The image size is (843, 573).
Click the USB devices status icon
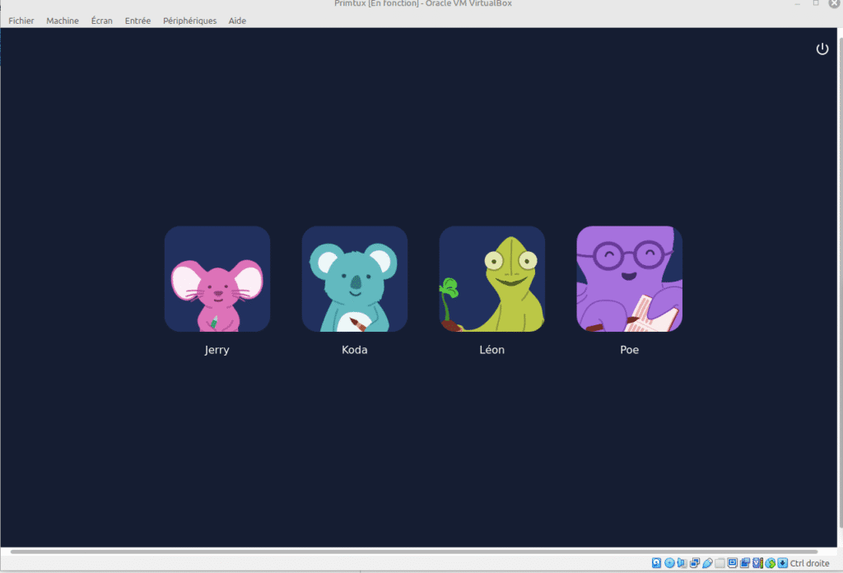707,563
